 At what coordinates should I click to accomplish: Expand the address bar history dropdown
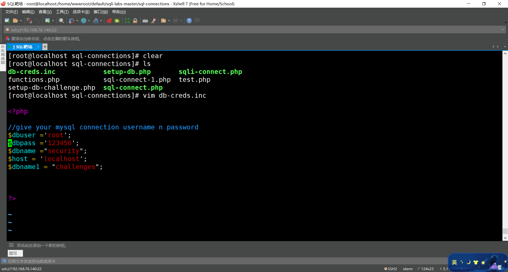point(503,30)
